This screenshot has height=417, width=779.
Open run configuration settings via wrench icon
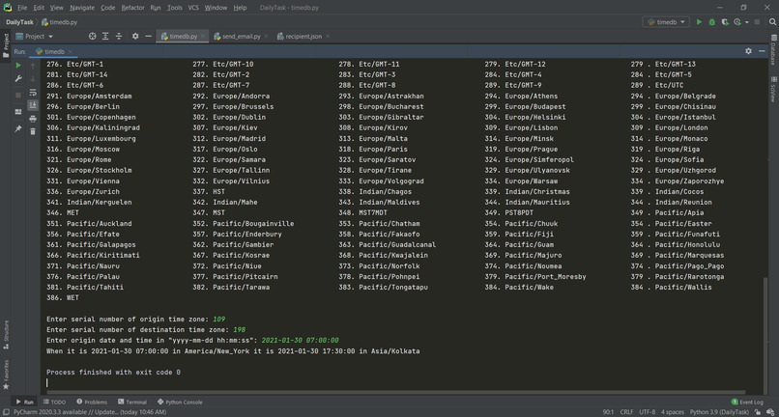tap(18, 78)
